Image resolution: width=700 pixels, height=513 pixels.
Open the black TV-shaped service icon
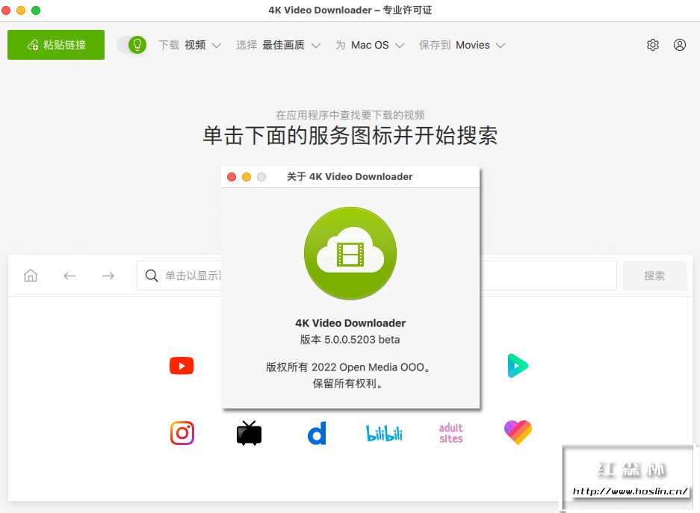click(249, 432)
